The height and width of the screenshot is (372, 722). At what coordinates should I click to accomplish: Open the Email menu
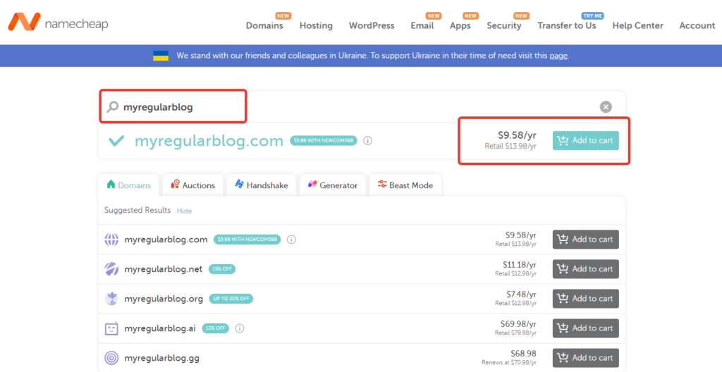click(422, 26)
